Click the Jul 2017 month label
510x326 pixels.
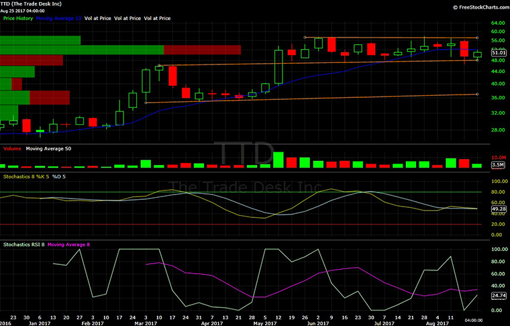pos(385,323)
